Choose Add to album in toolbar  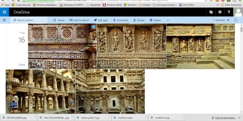pos(79,20)
